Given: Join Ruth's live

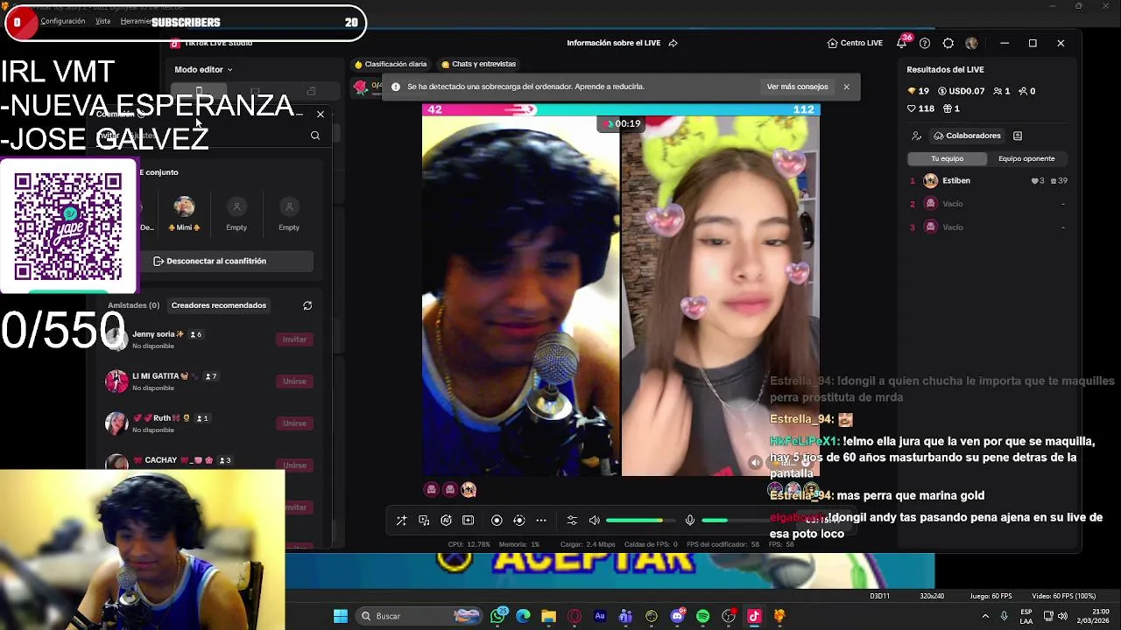Looking at the screenshot, I should point(294,423).
